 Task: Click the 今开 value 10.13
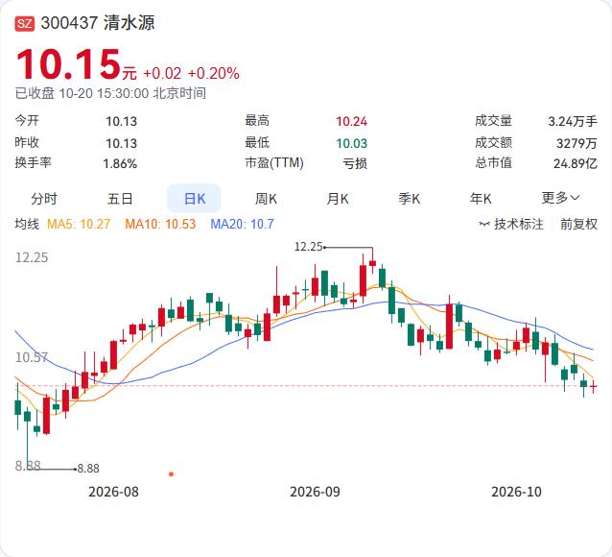click(x=122, y=122)
